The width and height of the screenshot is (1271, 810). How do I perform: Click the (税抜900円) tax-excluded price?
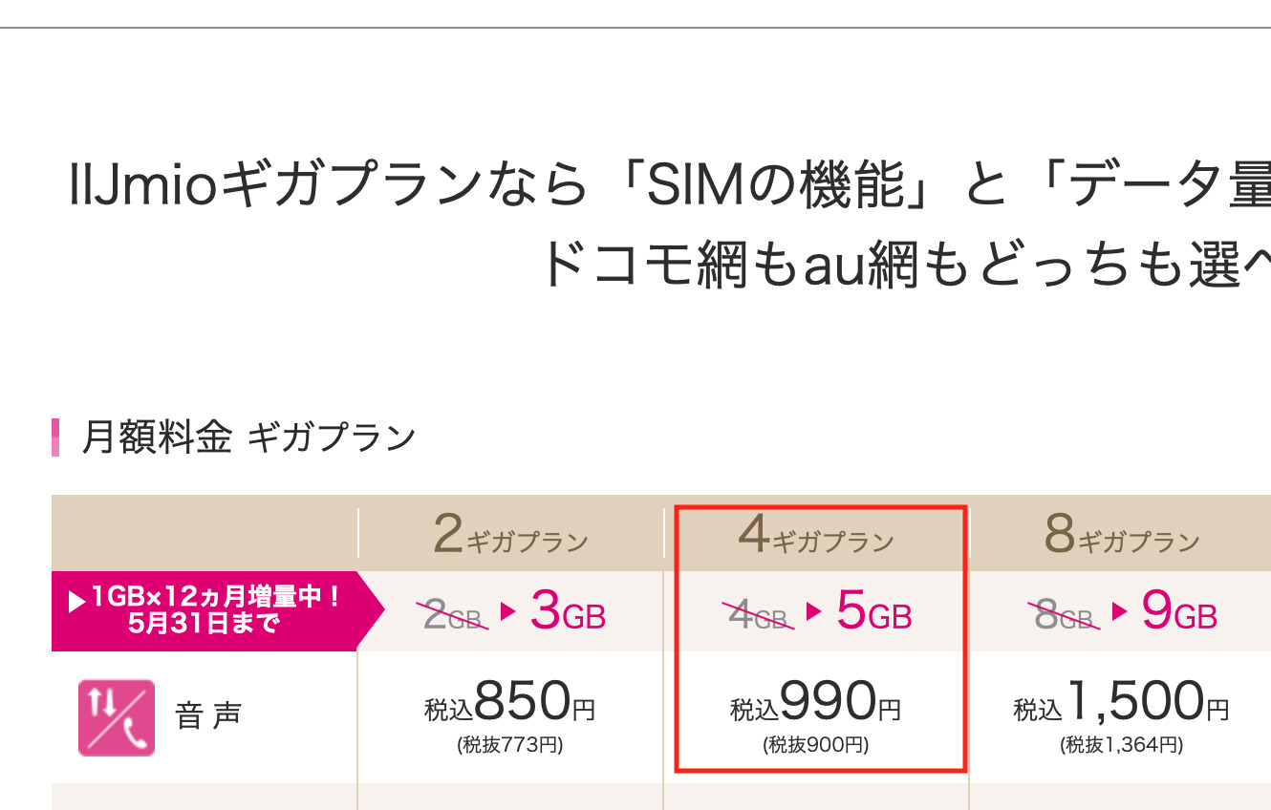[816, 745]
